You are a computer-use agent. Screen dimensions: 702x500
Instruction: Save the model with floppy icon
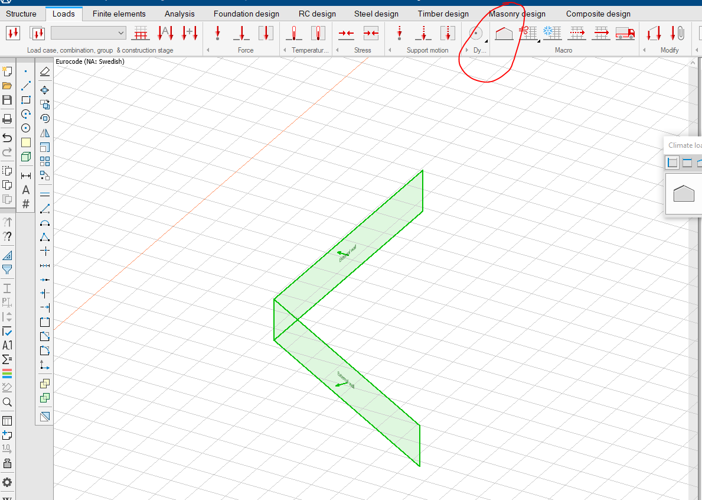pos(6,100)
